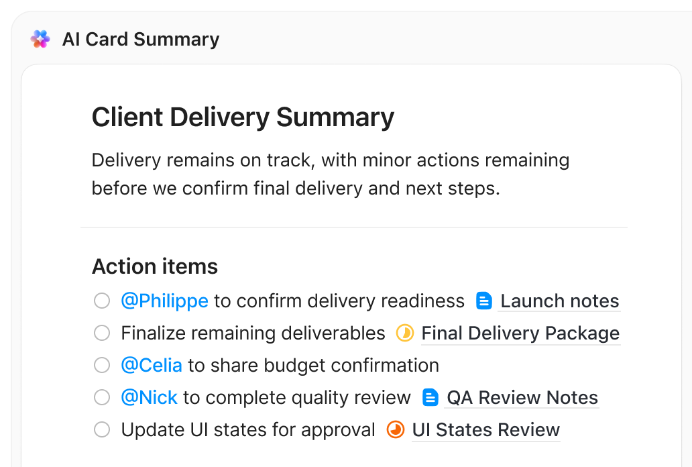Open the UI States Review link
The width and height of the screenshot is (692, 467).
485,429
